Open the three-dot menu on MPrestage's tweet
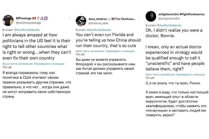The height and width of the screenshot is (139, 209). 69,18
